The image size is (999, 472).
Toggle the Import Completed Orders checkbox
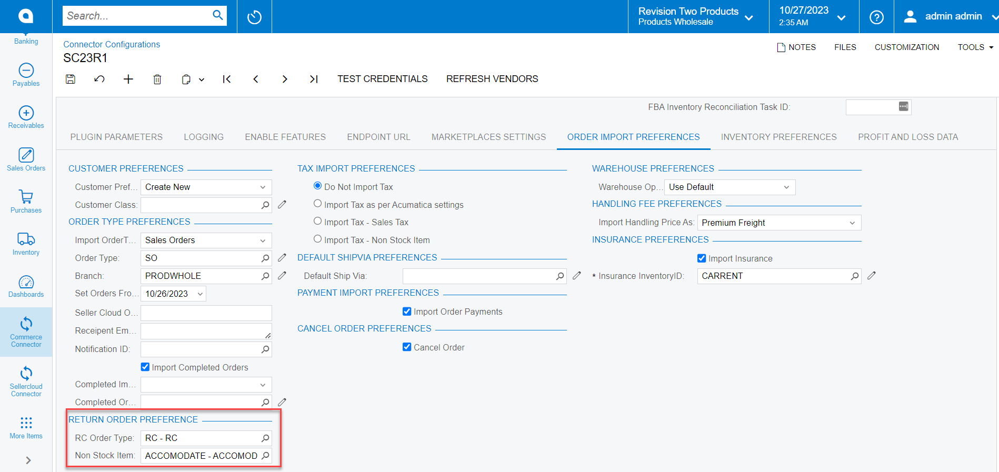[x=145, y=367]
